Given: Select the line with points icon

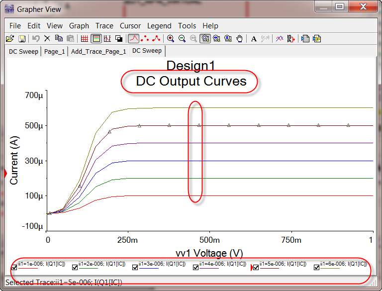Looking at the screenshot, I should (156, 38).
